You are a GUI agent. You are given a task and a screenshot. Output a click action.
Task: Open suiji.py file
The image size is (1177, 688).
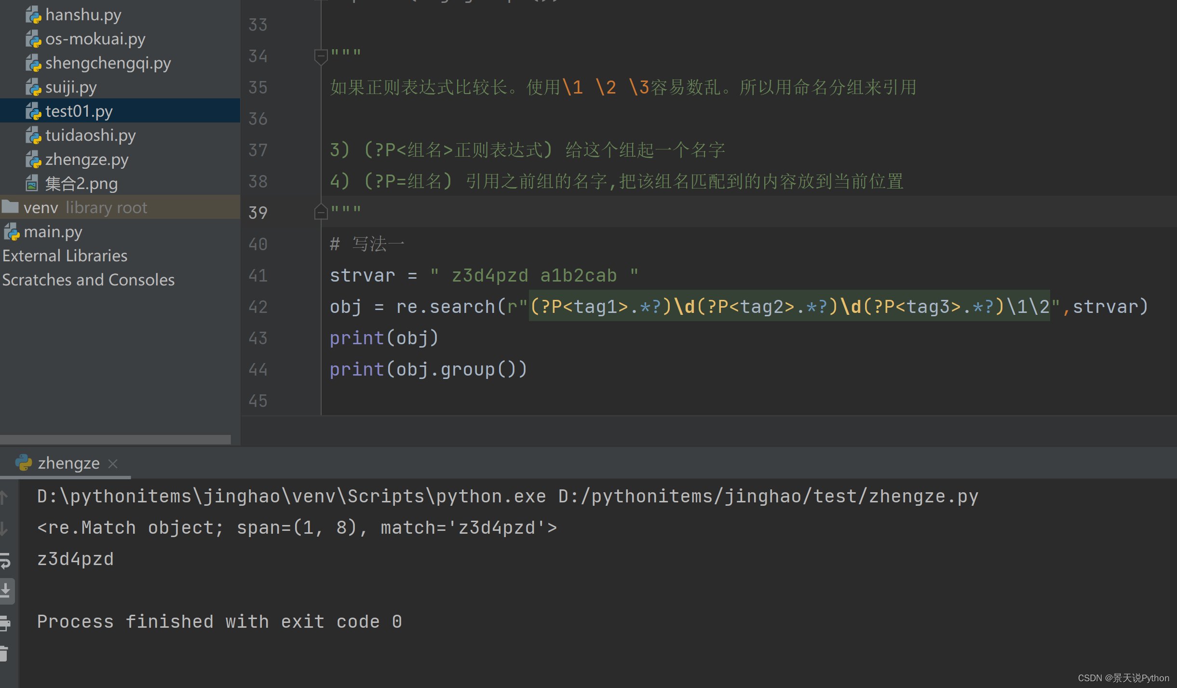coord(71,87)
